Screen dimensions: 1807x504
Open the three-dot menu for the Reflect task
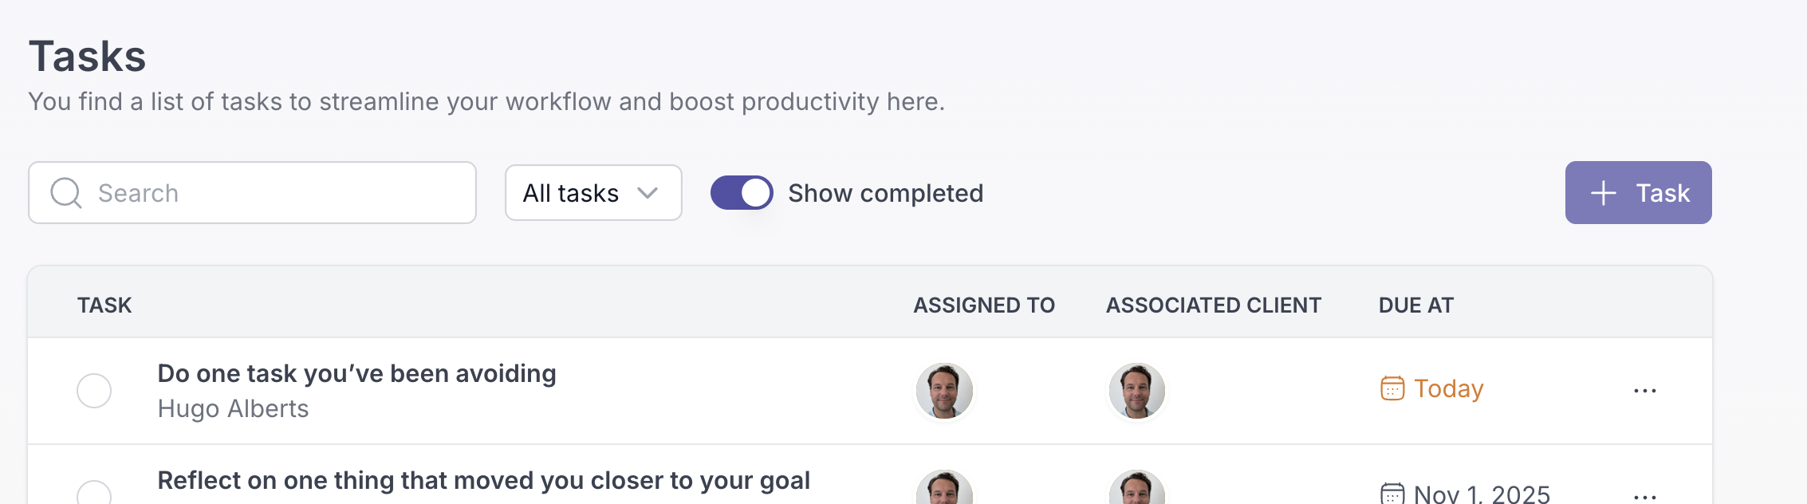tap(1644, 495)
